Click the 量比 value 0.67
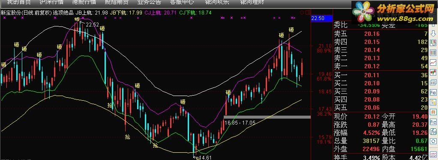The width and height of the screenshot is (438, 160). coord(422,141)
